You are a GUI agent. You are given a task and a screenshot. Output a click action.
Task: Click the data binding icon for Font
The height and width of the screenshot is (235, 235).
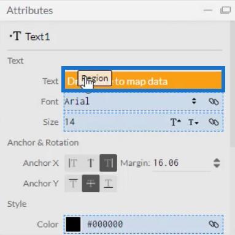click(x=214, y=102)
